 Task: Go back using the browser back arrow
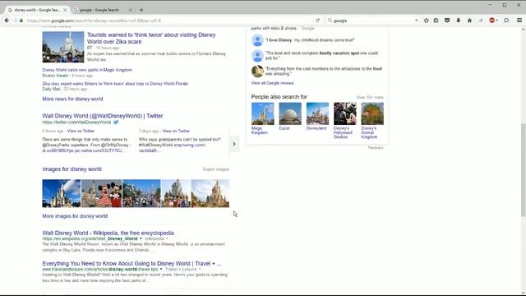click(7, 21)
